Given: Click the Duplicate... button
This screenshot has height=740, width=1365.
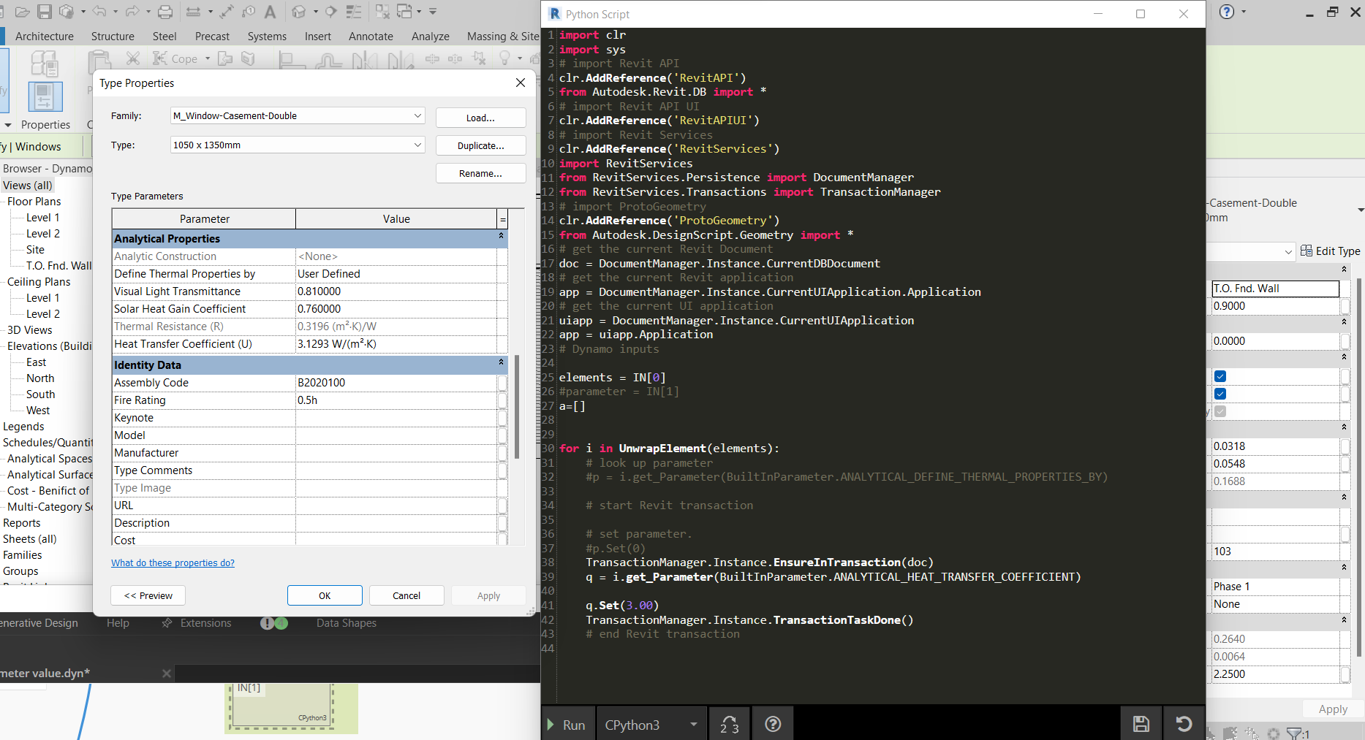Looking at the screenshot, I should (480, 145).
